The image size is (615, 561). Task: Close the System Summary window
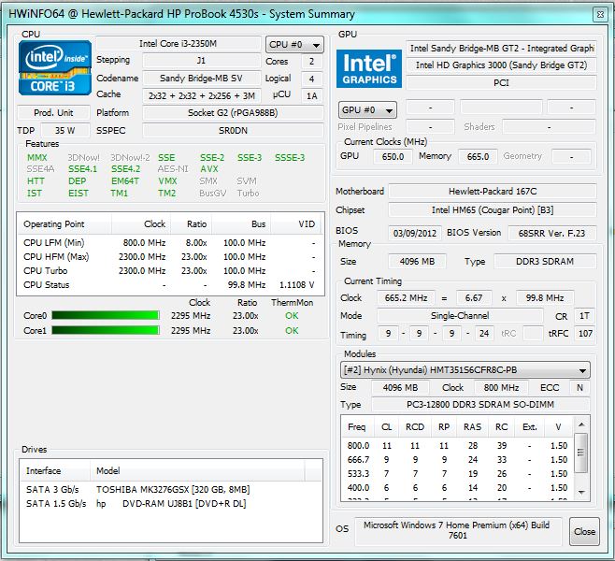(600, 15)
